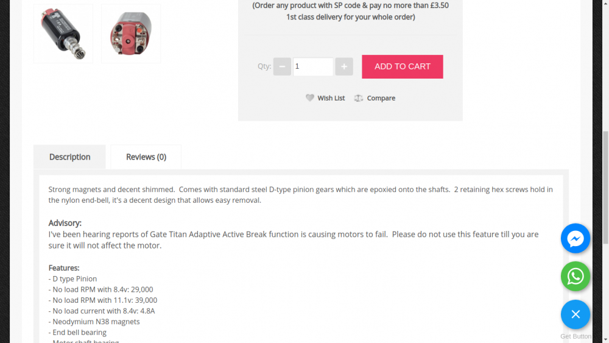Click the quantity input field
The height and width of the screenshot is (343, 609).
coord(313,66)
